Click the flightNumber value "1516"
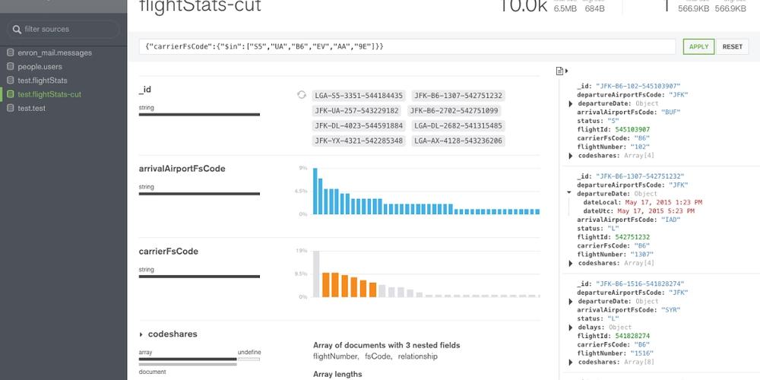Viewport: 760px width, 380px height. click(641, 353)
